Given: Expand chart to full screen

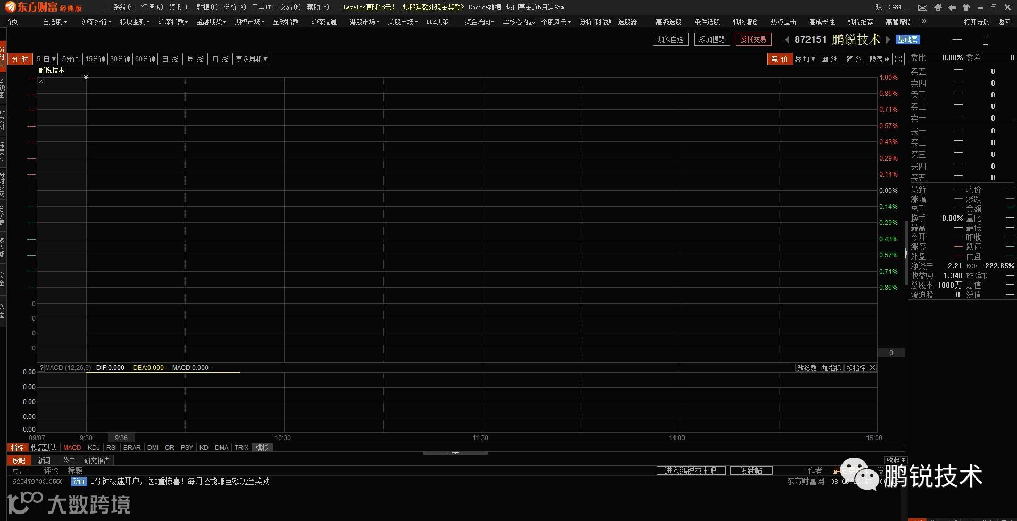Looking at the screenshot, I should click(x=898, y=59).
